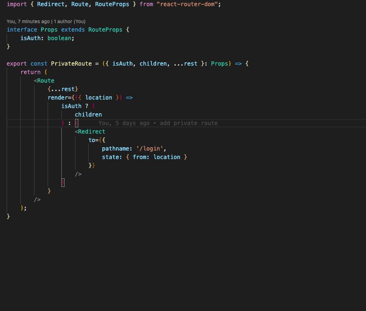Click the 'react-router-dom' import string

tap(187, 4)
